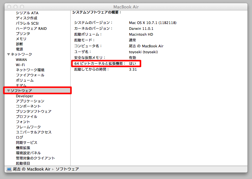This screenshot has height=179, width=252.
Task: Click the Macintosh HD boot volume value
Action: click(x=141, y=34)
